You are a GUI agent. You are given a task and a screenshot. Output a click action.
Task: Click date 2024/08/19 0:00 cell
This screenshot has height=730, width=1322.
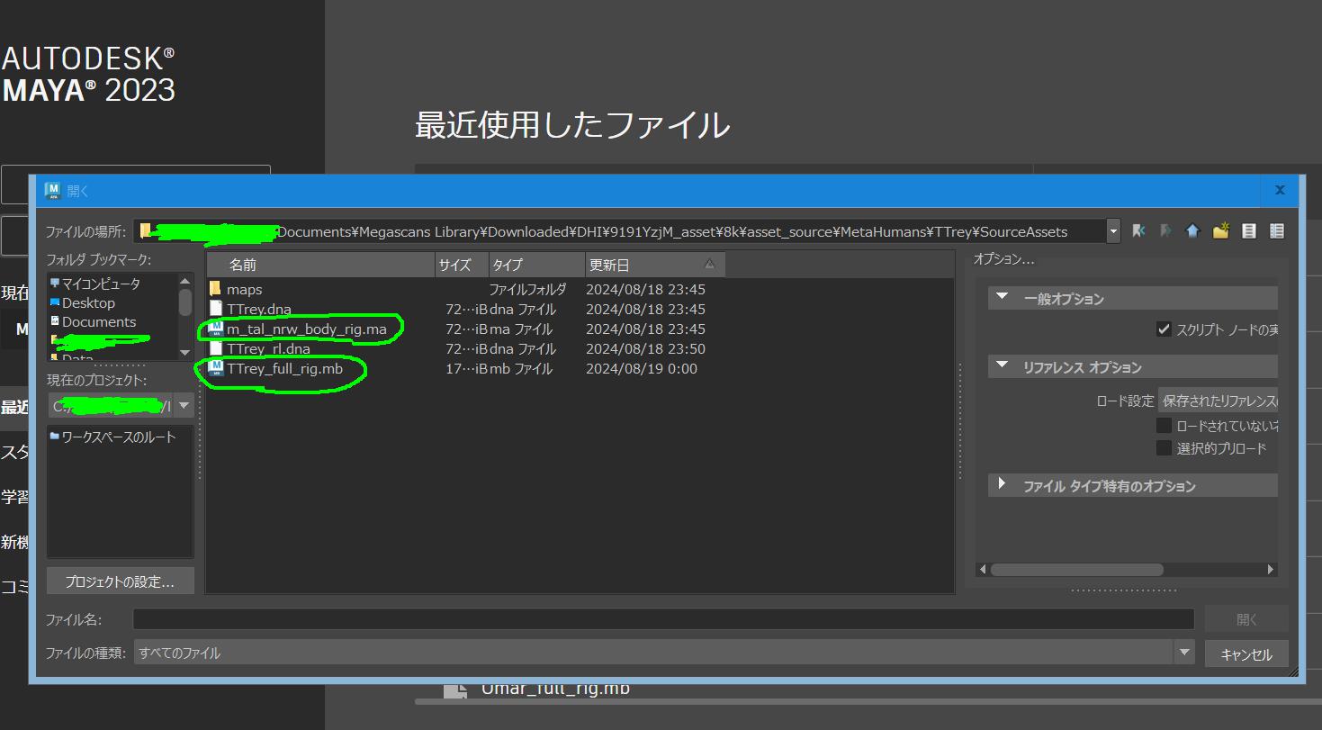coord(642,368)
